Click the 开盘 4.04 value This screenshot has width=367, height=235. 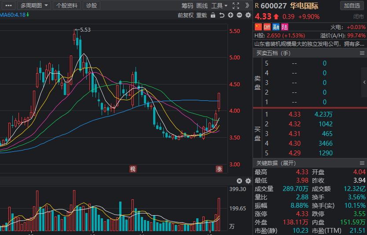pyautogui.click(x=360, y=172)
